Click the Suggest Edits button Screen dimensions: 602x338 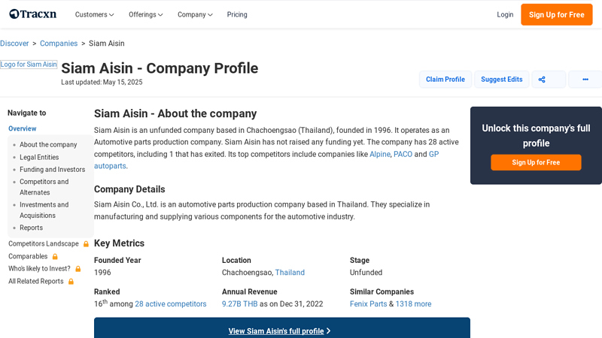click(x=501, y=80)
